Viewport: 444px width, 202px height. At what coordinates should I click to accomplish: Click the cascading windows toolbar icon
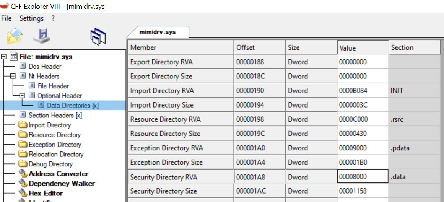tap(98, 37)
